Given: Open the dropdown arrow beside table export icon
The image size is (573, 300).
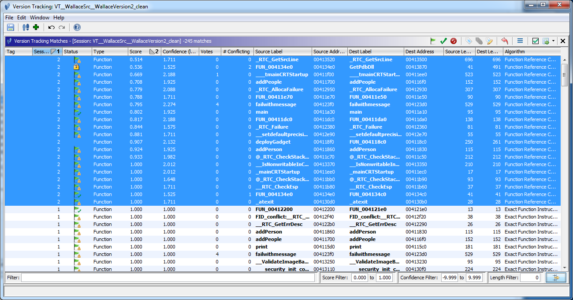Looking at the screenshot, I should point(553,41).
